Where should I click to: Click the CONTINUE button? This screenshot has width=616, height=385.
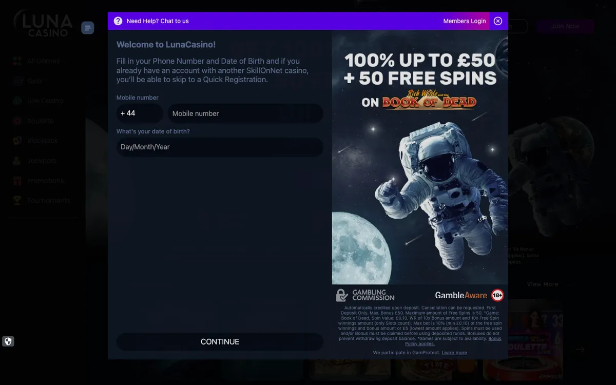[220, 342]
